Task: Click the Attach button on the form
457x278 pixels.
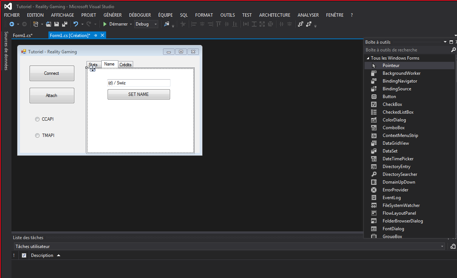Action: click(x=52, y=96)
